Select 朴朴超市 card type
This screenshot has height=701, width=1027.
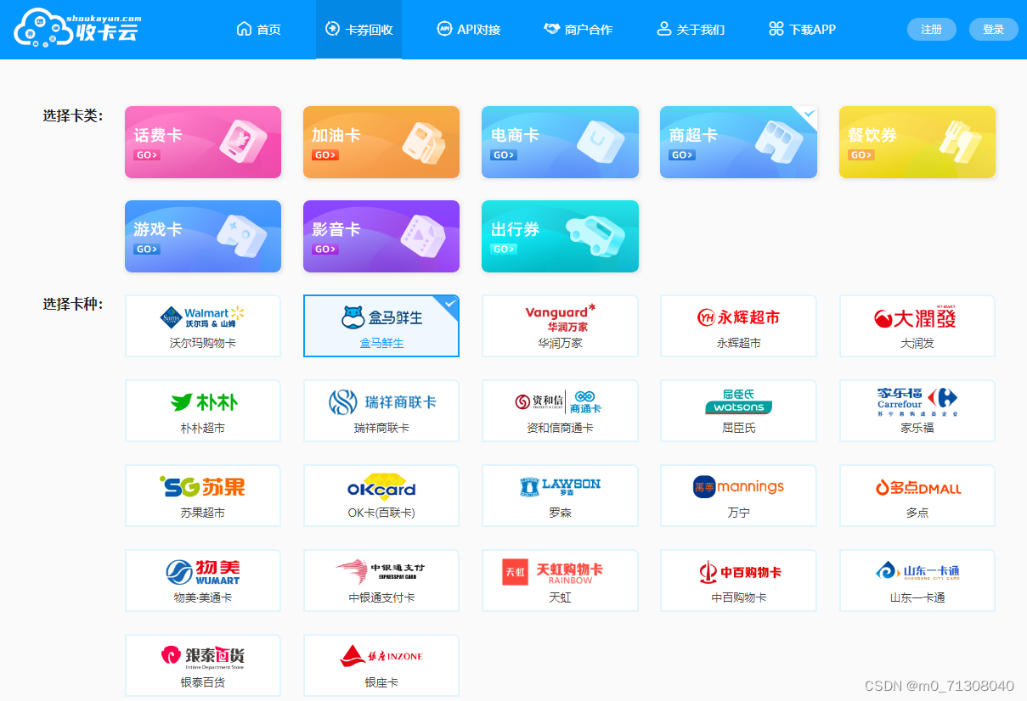click(x=203, y=411)
